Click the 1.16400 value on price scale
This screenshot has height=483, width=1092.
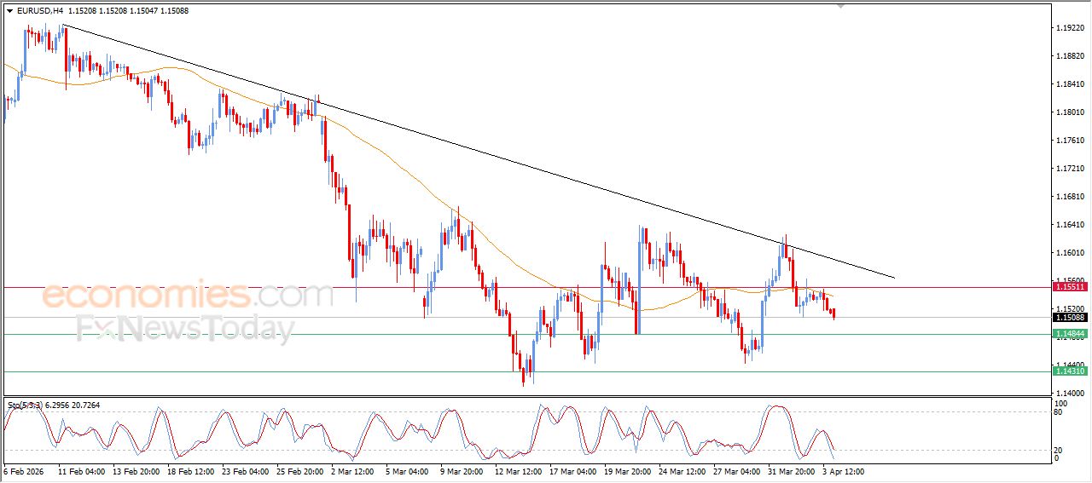1070,225
